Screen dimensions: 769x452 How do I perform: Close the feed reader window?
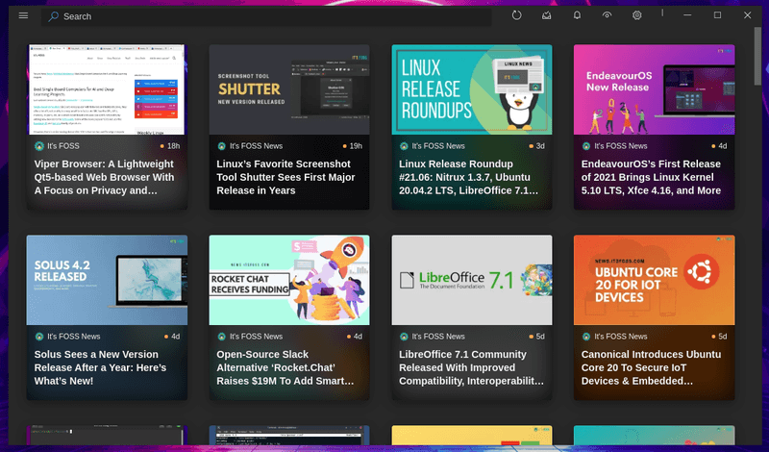[748, 15]
